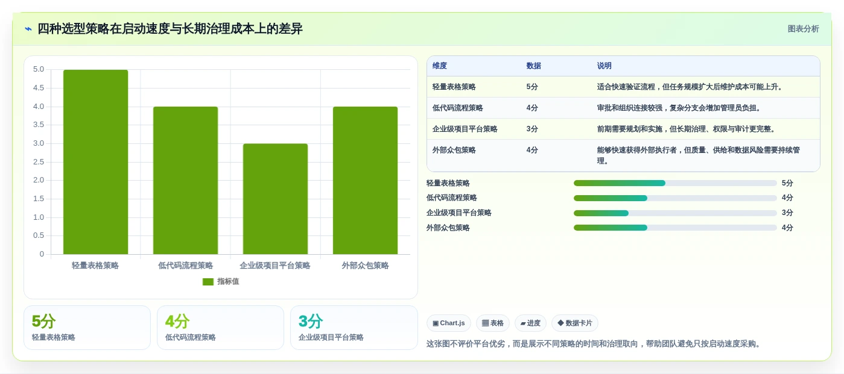The width and height of the screenshot is (844, 374).
Task: Click the 维度 column header
Action: click(x=440, y=66)
